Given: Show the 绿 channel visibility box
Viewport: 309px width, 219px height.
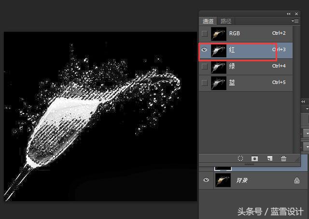Looking at the screenshot, I should point(205,67).
